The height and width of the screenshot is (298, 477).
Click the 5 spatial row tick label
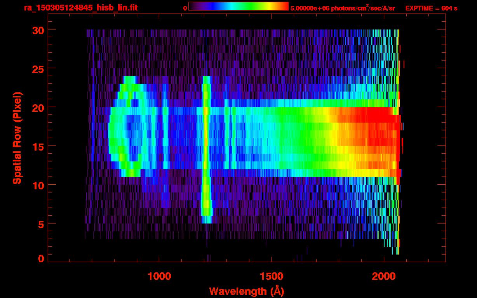(41, 224)
